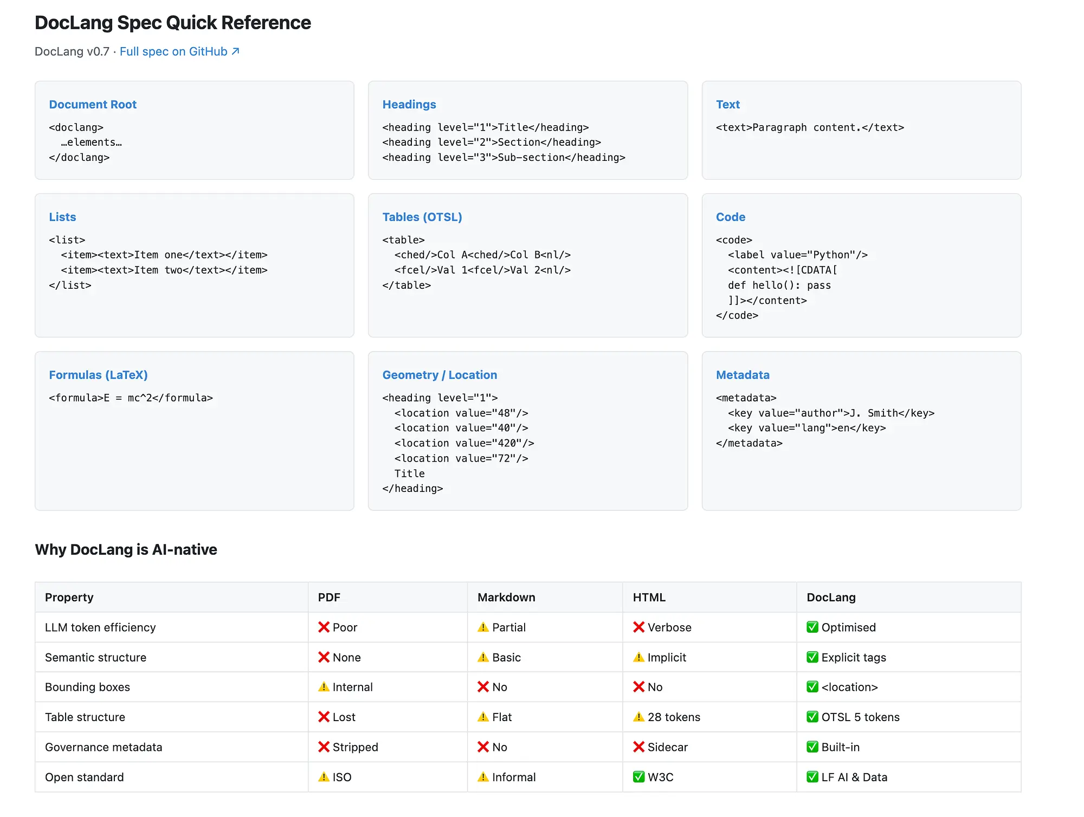
Task: Click the warning icon next to ISO
Action: click(324, 777)
